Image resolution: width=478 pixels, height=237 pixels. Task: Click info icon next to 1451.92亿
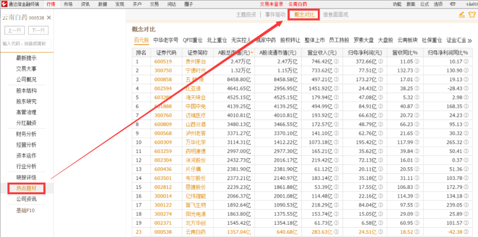[x=336, y=88]
